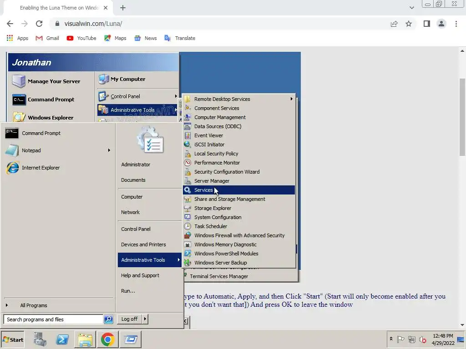Click the Security Configuration Wizard icon
This screenshot has height=349, width=466.
(x=187, y=172)
